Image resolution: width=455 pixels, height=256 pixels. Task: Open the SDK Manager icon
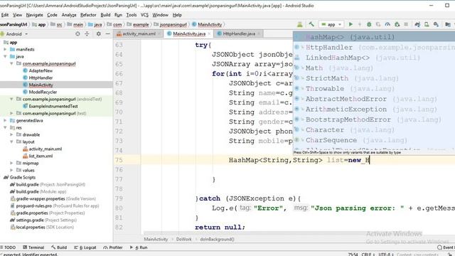[436, 24]
